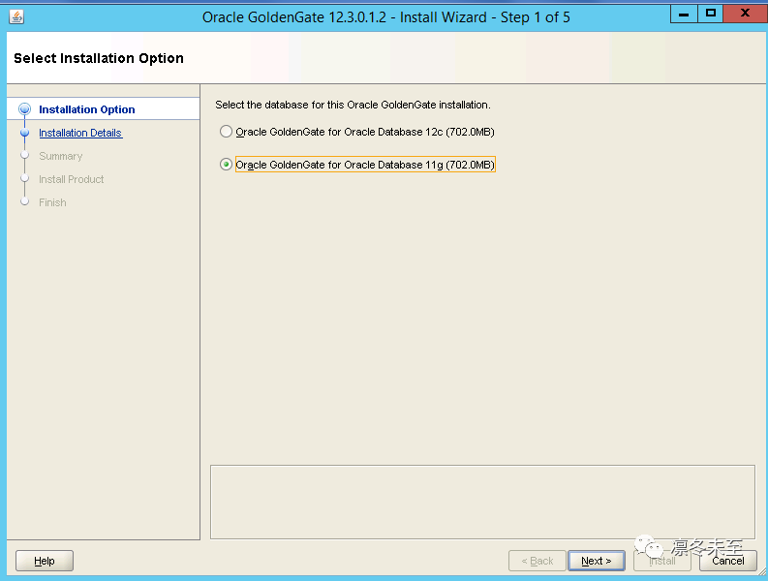768x581 pixels.
Task: Click the Java icon in the title bar
Action: coord(16,17)
